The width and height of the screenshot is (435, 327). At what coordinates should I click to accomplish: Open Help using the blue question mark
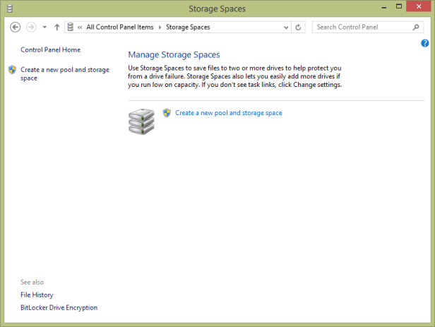coord(425,44)
